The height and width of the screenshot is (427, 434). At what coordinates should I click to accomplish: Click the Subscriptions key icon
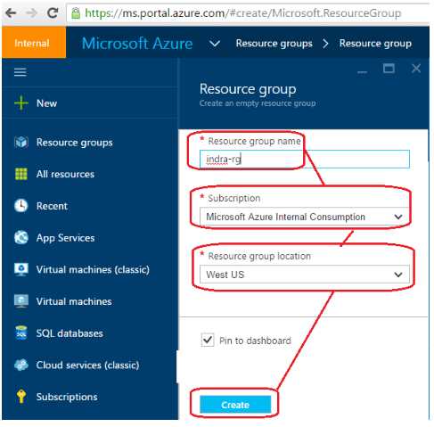tap(21, 397)
